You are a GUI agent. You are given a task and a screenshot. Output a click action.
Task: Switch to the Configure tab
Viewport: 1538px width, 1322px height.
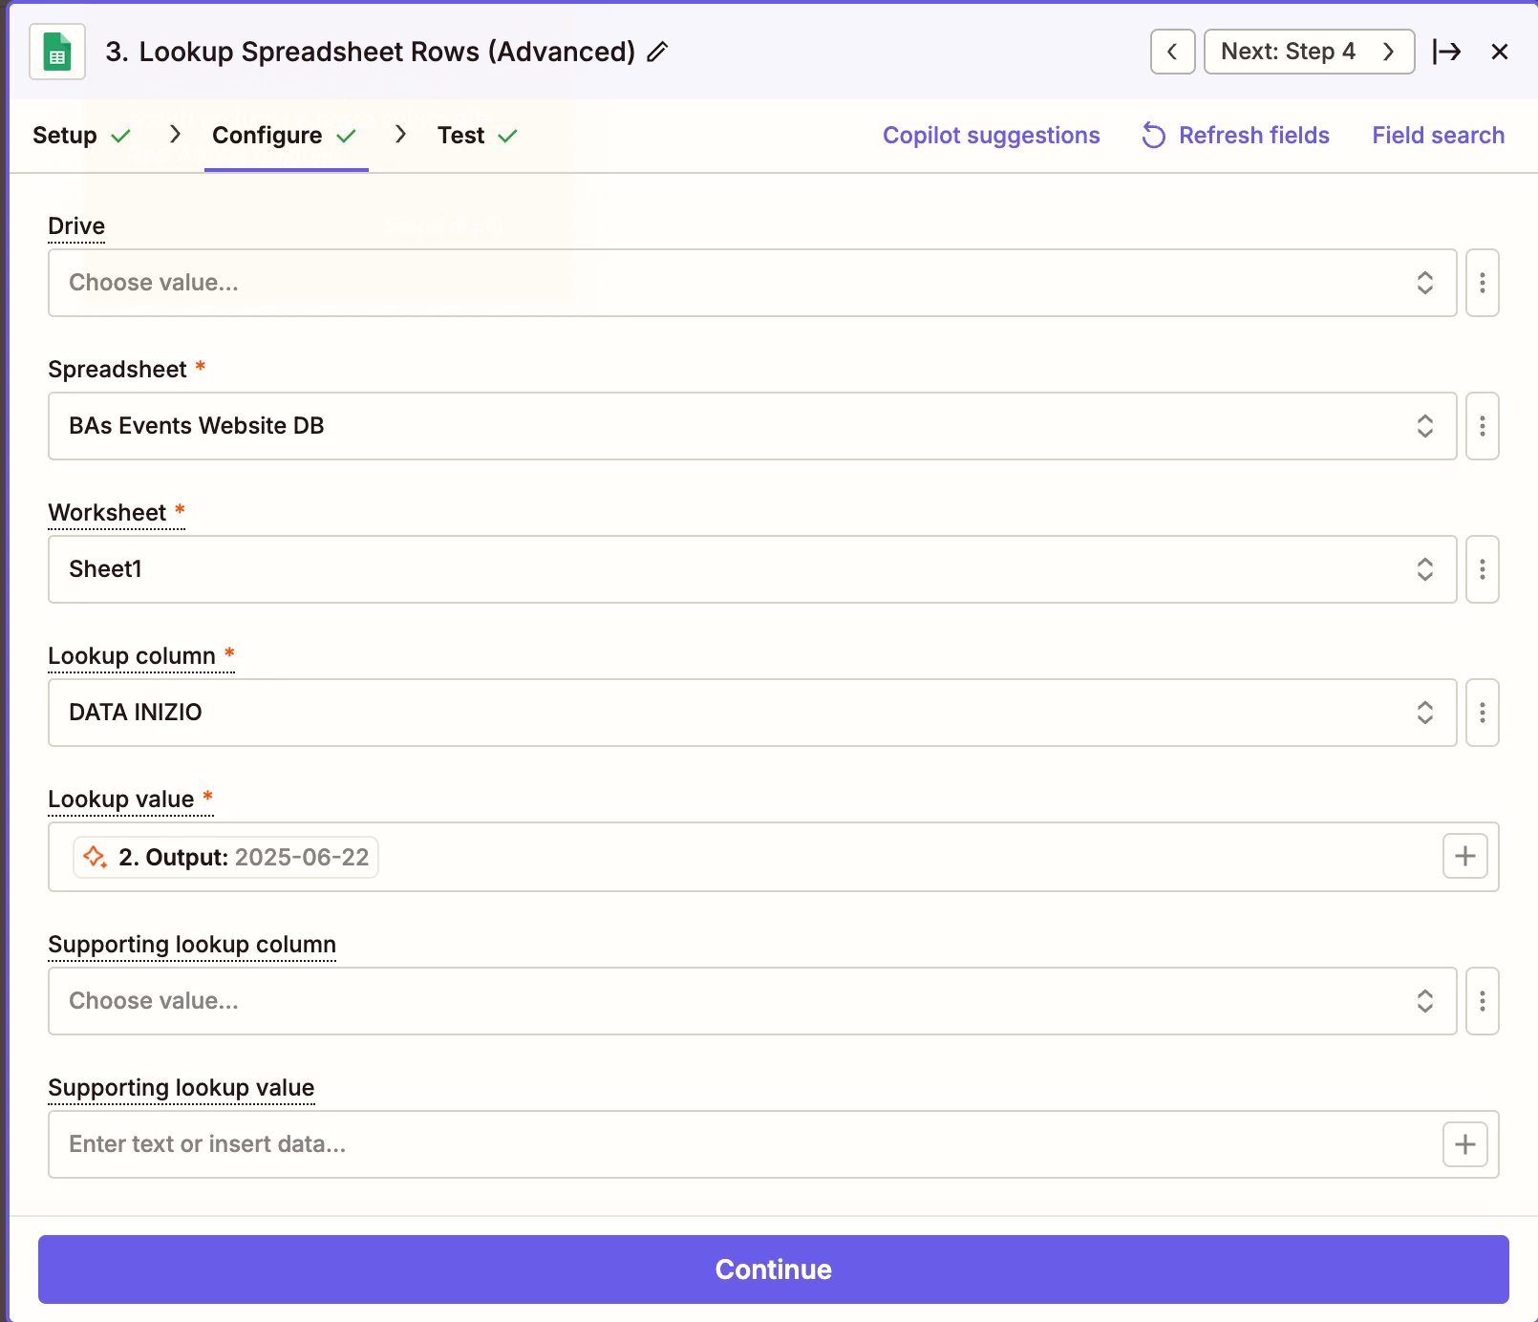pos(285,136)
